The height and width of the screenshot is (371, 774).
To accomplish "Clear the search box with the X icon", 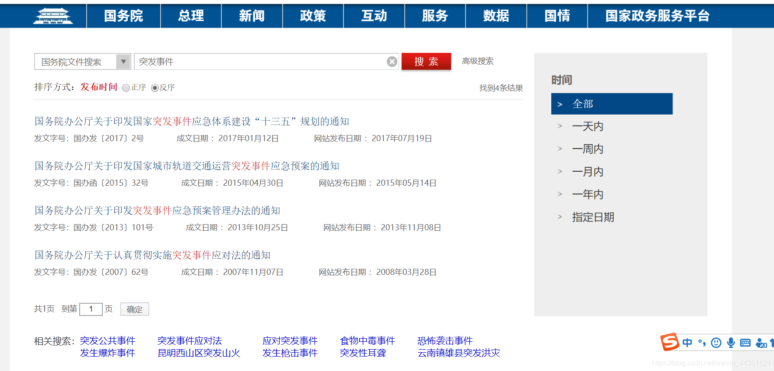I will click(x=392, y=62).
